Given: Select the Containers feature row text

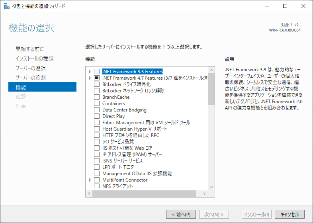Looking at the screenshot, I should click(113, 104).
